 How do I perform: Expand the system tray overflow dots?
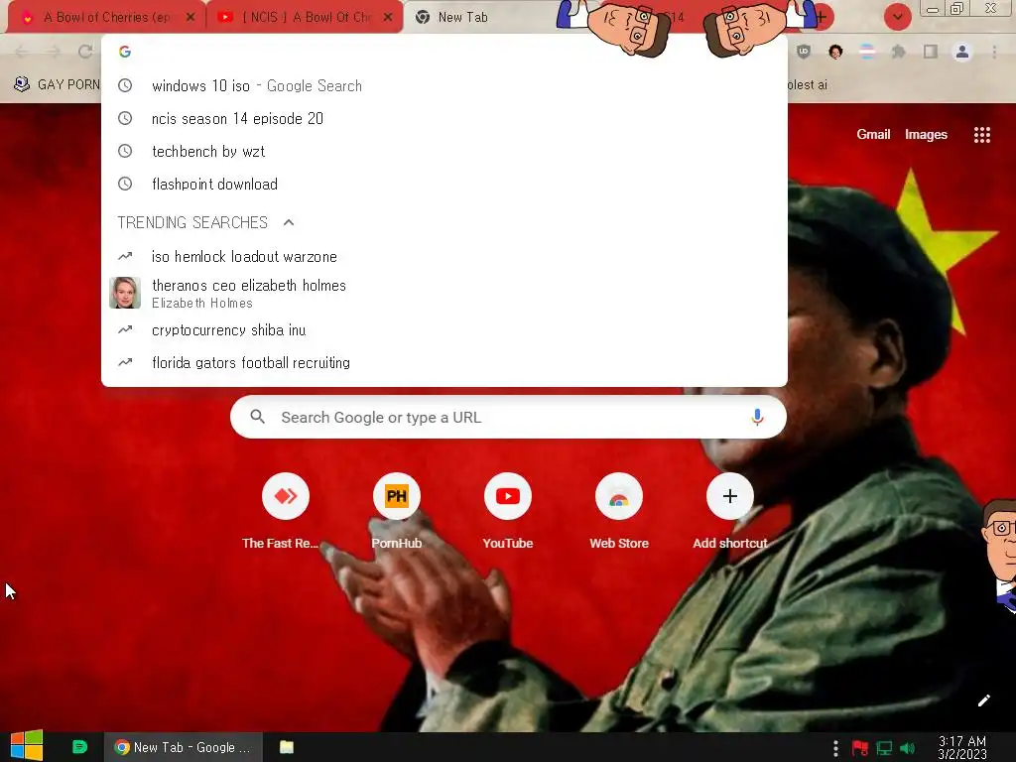pyautogui.click(x=835, y=748)
